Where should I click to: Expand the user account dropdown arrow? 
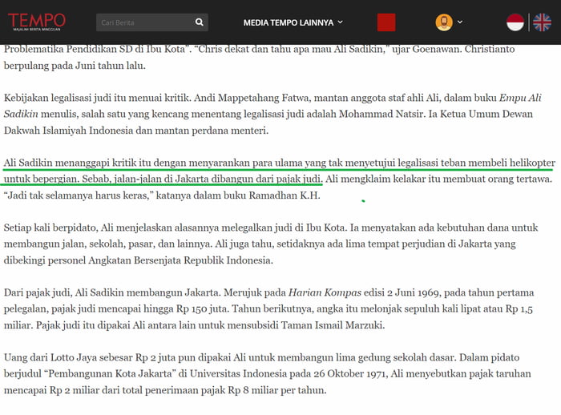click(x=460, y=22)
